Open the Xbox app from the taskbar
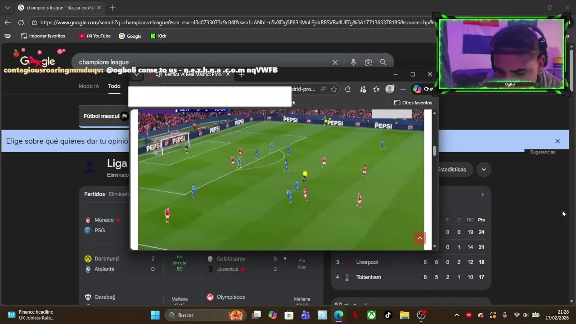576x324 pixels. coord(371,315)
